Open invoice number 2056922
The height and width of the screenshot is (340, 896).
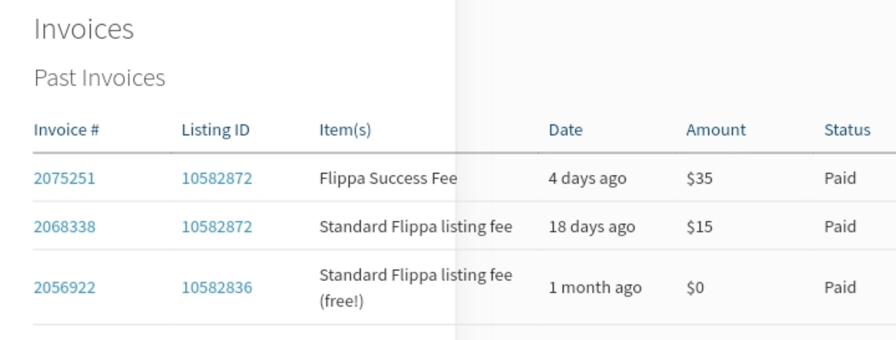(64, 287)
